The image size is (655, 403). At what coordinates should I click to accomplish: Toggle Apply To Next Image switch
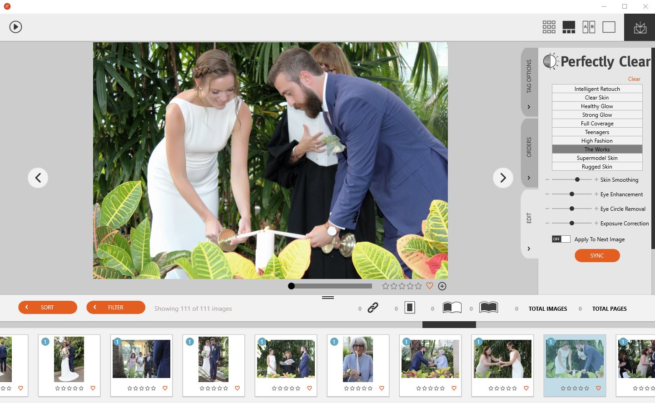click(x=561, y=239)
